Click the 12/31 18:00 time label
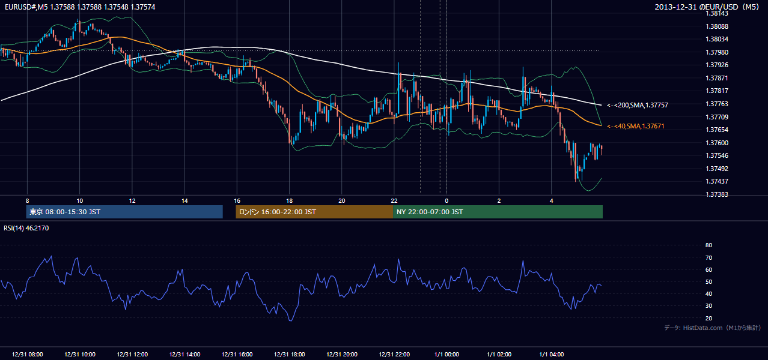 click(289, 354)
